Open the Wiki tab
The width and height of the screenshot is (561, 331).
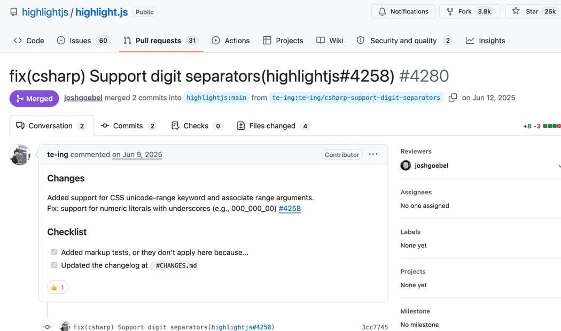point(330,41)
